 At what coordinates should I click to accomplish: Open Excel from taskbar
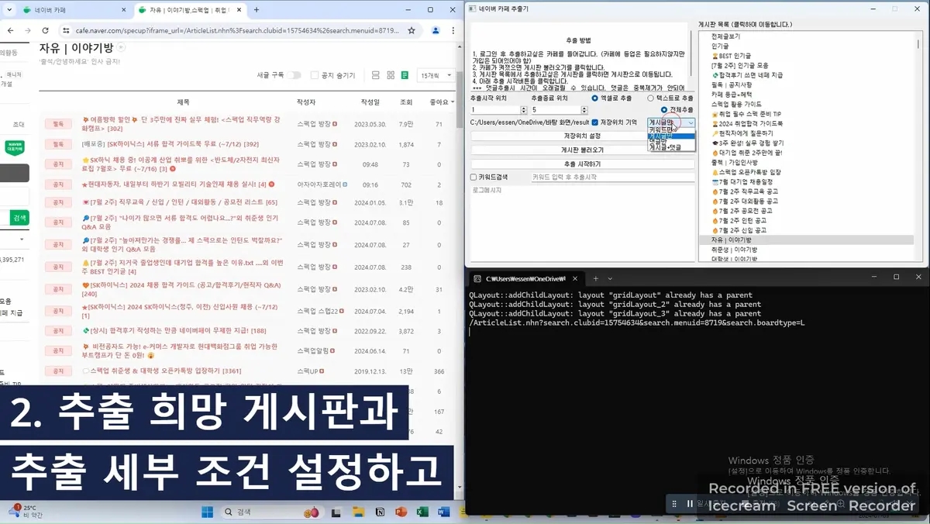[x=422, y=512]
